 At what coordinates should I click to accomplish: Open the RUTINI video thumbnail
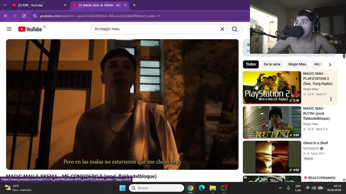272,122
